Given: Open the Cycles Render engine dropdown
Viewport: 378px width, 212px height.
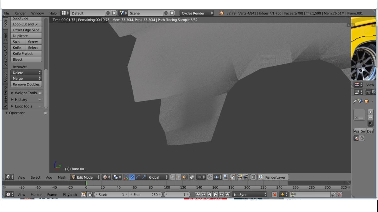Looking at the screenshot, I should tap(197, 13).
